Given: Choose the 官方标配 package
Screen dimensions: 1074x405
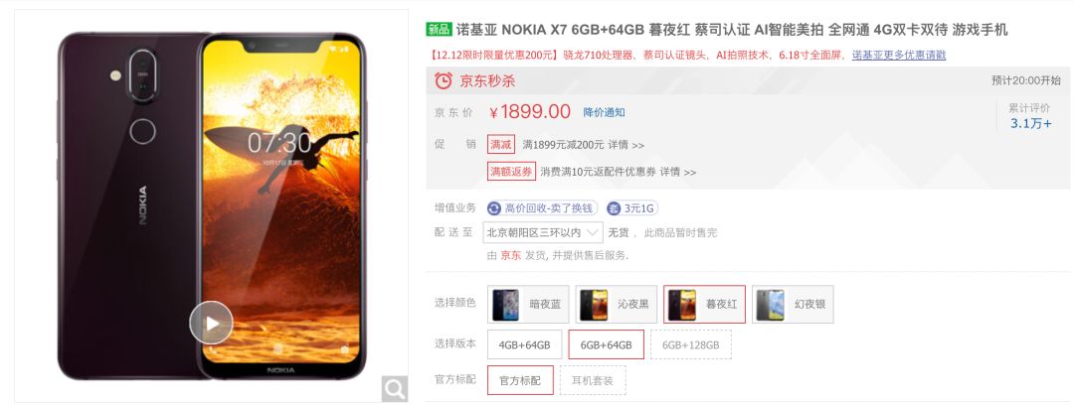Looking at the screenshot, I should [x=520, y=379].
